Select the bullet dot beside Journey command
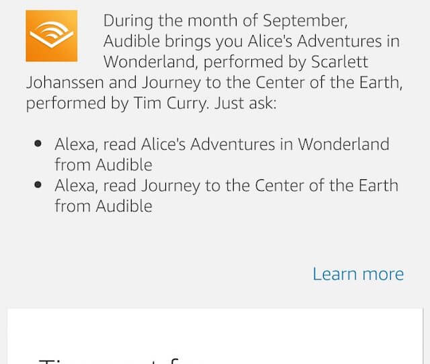This screenshot has height=364, width=430. coord(38,185)
